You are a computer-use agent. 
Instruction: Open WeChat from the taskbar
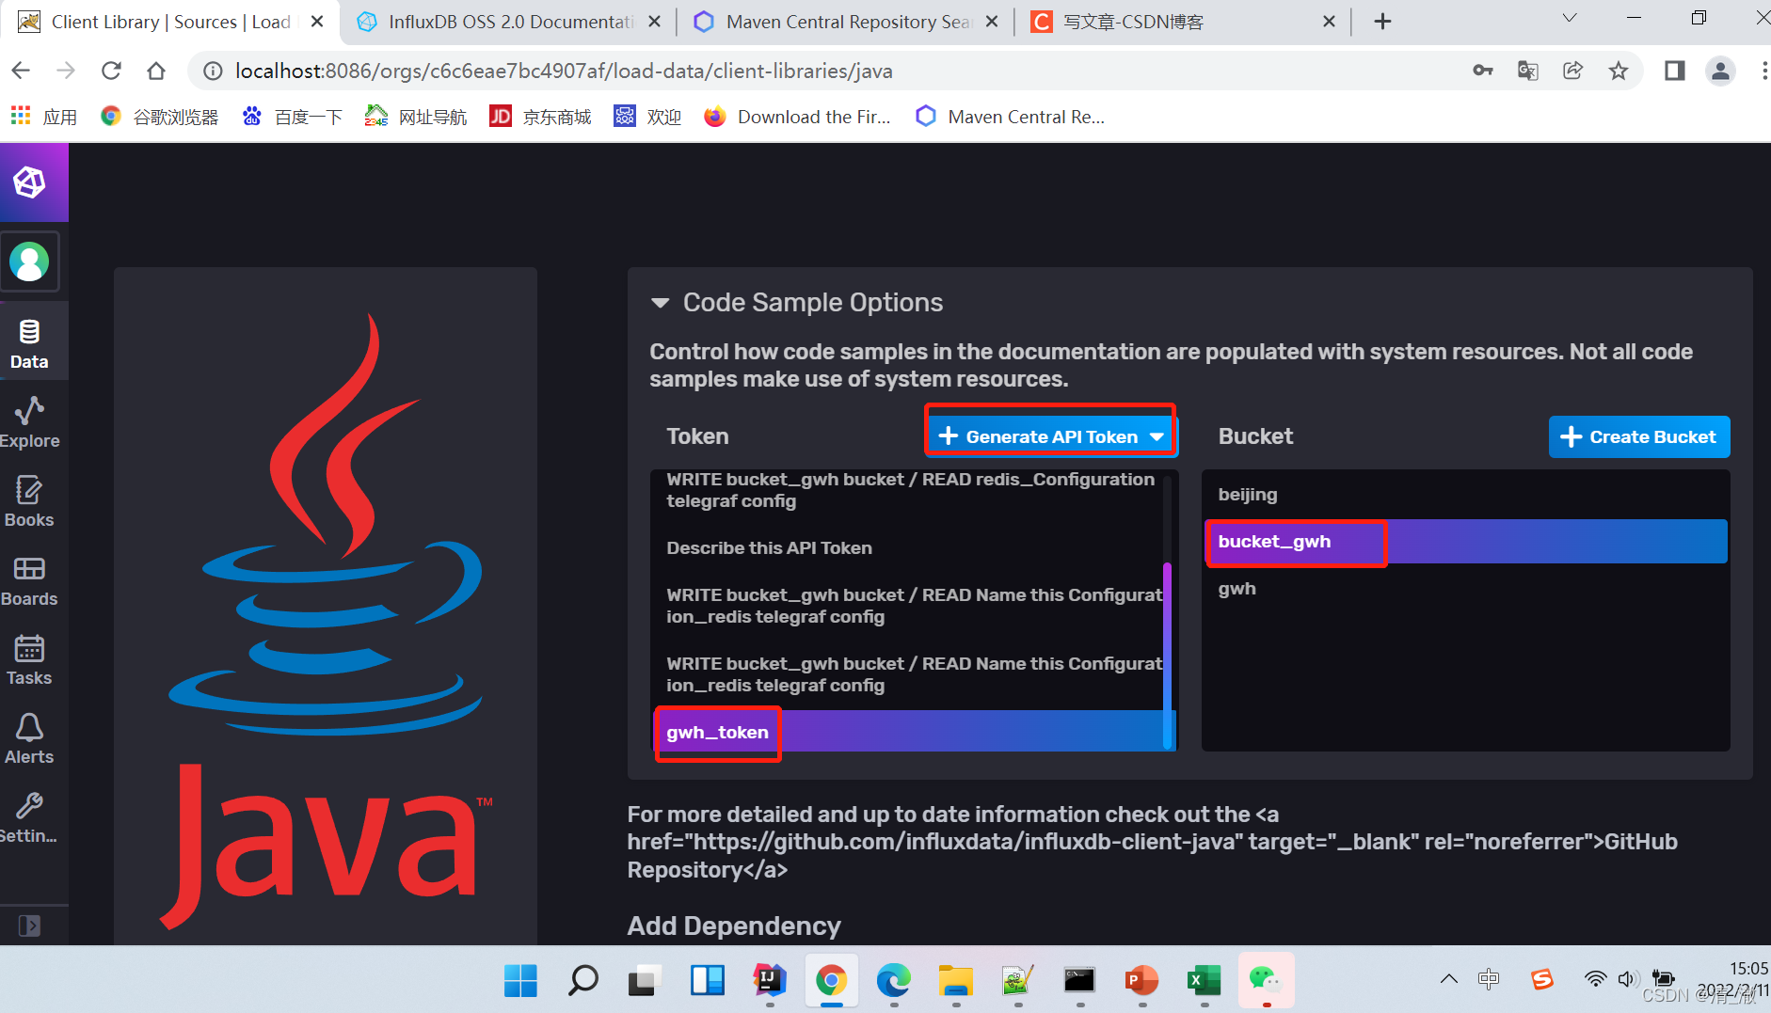pyautogui.click(x=1266, y=980)
